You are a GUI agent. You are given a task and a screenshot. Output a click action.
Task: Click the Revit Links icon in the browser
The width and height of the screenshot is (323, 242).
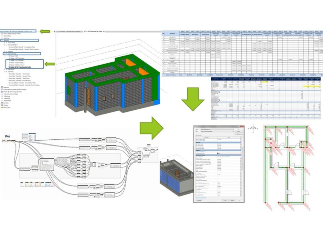click(1, 107)
